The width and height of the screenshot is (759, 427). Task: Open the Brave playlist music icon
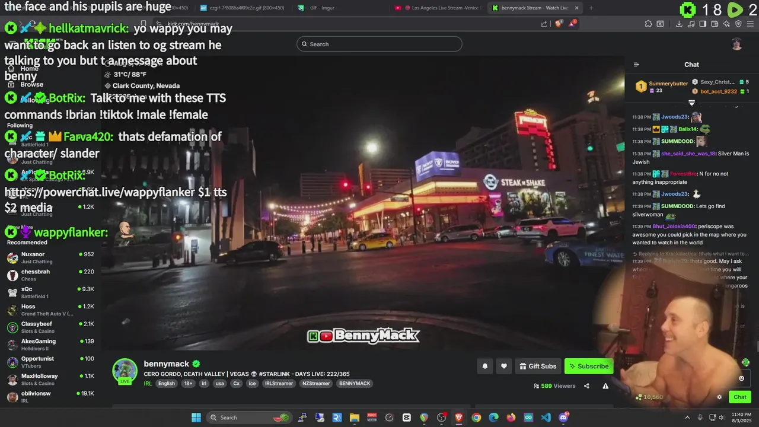click(691, 24)
